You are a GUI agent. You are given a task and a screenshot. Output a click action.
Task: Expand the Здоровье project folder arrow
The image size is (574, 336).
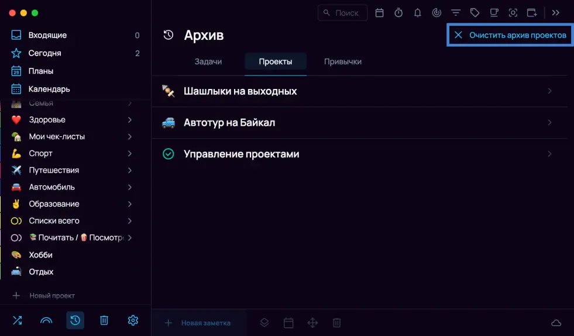point(129,120)
